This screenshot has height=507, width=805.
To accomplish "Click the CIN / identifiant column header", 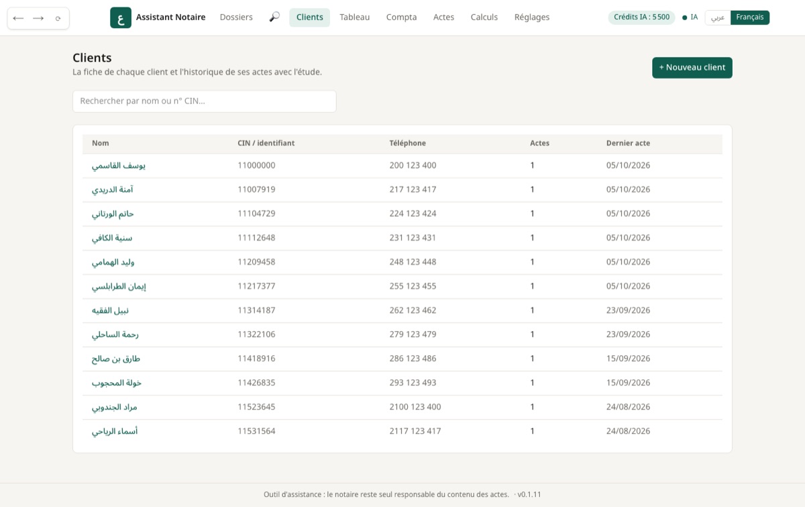I will [x=266, y=143].
